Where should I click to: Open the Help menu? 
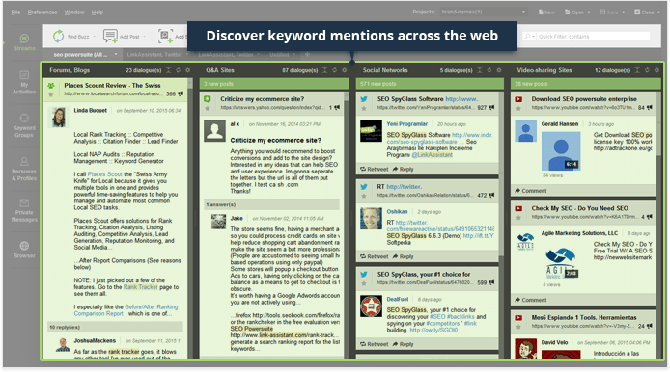pos(97,12)
